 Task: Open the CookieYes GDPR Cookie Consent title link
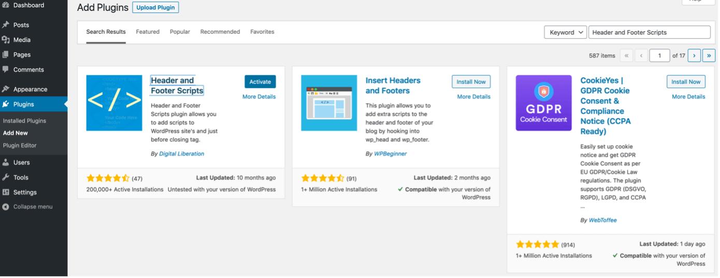(x=606, y=106)
